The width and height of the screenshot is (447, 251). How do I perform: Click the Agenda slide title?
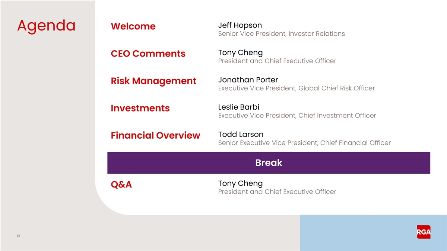(46, 26)
